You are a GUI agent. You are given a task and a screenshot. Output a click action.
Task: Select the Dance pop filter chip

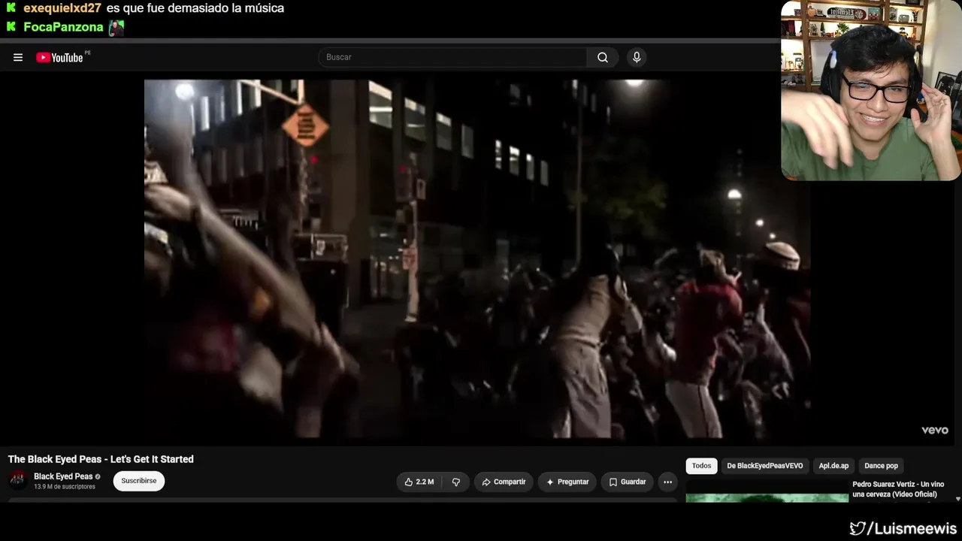[881, 466]
